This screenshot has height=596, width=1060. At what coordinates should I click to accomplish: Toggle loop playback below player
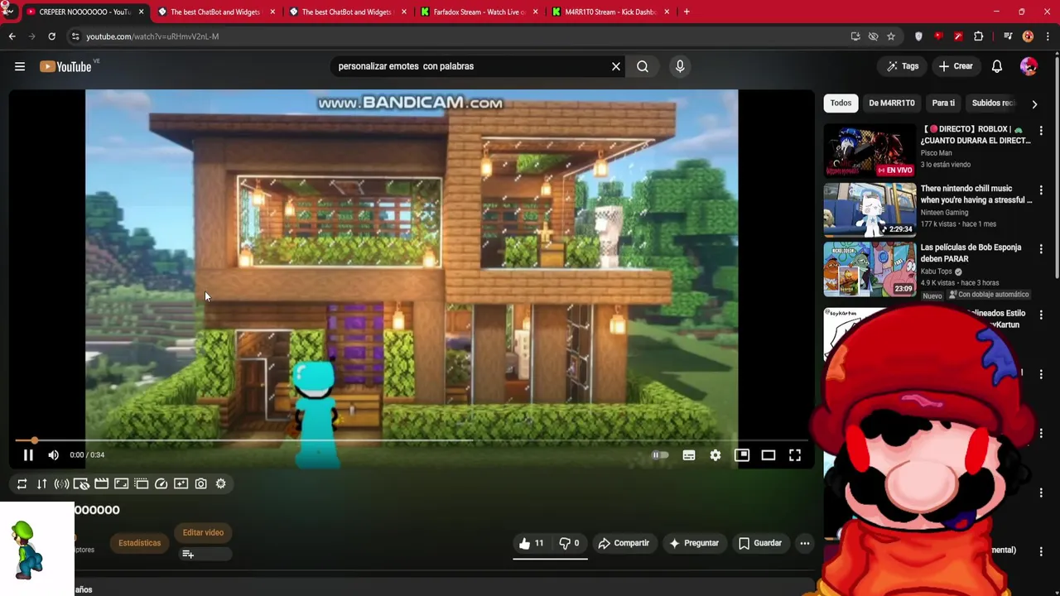tap(22, 484)
